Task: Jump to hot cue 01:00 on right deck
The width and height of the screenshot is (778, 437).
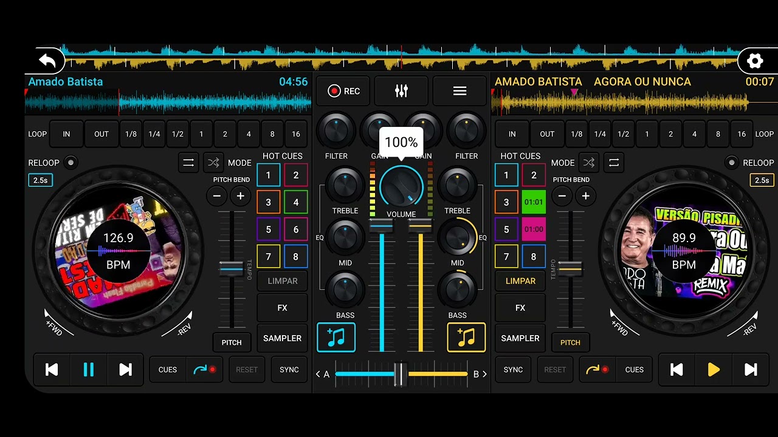Action: coord(534,229)
